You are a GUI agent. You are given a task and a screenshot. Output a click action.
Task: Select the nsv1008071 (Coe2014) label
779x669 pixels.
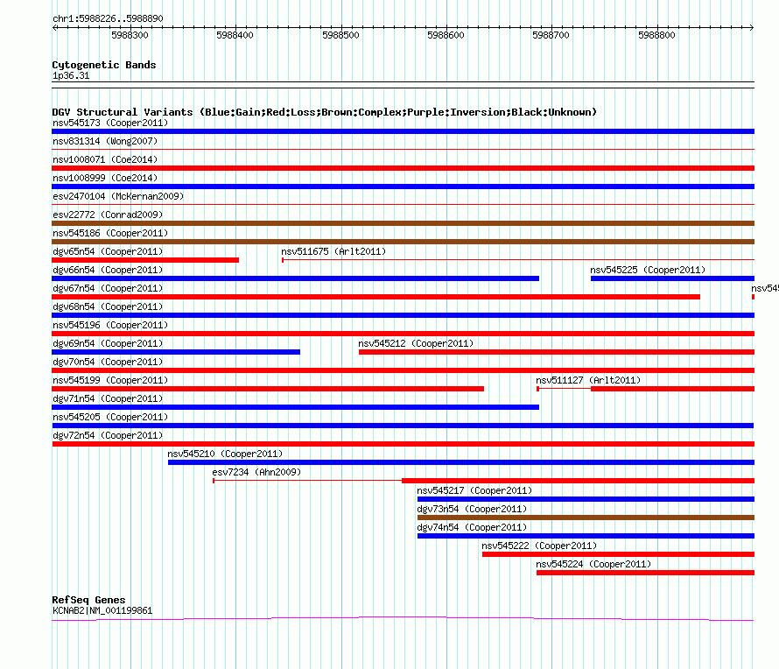pos(105,159)
